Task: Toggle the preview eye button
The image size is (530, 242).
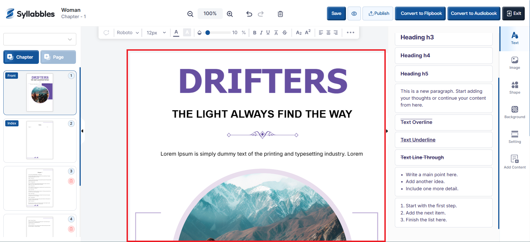Action: pos(354,13)
